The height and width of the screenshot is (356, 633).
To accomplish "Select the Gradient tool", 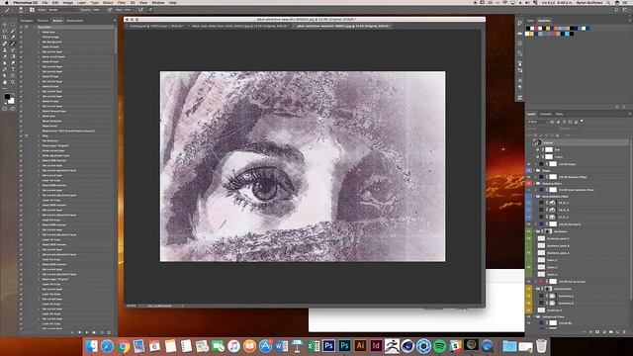I will pos(13,56).
